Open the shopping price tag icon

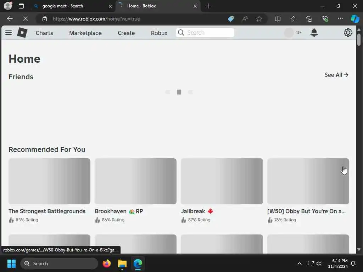point(230,19)
